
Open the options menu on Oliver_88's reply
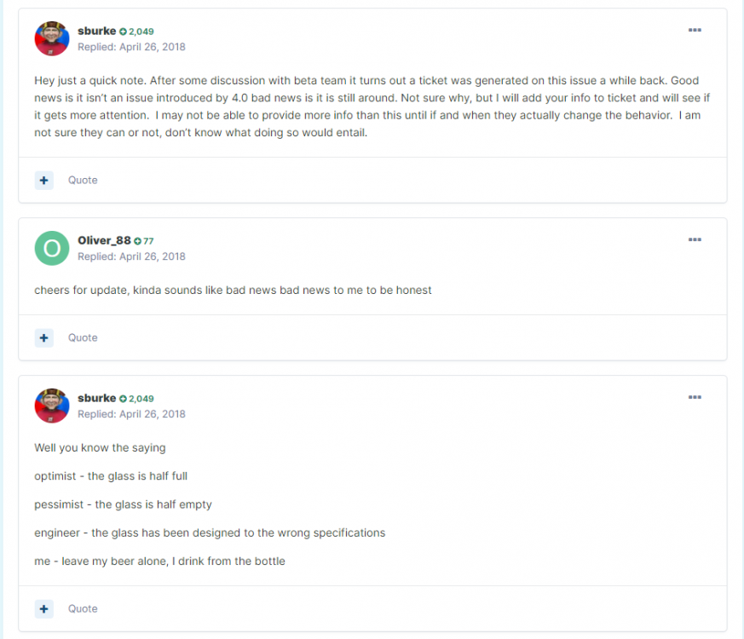point(695,239)
